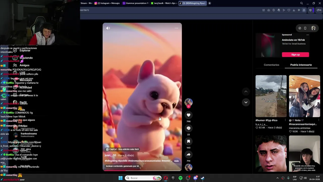Open the ad blocker shield icon
Image resolution: width=323 pixels, height=182 pixels.
click(274, 10)
